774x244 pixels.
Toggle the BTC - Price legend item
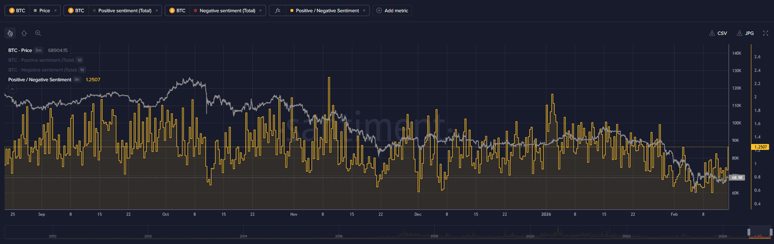(20, 50)
